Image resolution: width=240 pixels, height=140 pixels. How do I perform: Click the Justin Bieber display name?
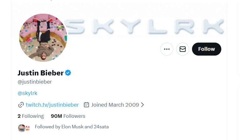pos(40,73)
